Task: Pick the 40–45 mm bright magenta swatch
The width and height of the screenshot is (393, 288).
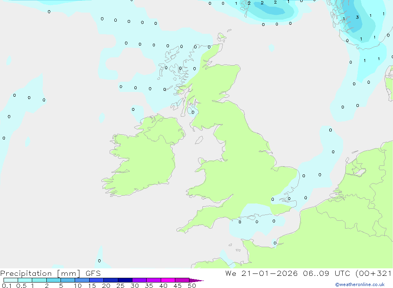Action: [x=168, y=280]
